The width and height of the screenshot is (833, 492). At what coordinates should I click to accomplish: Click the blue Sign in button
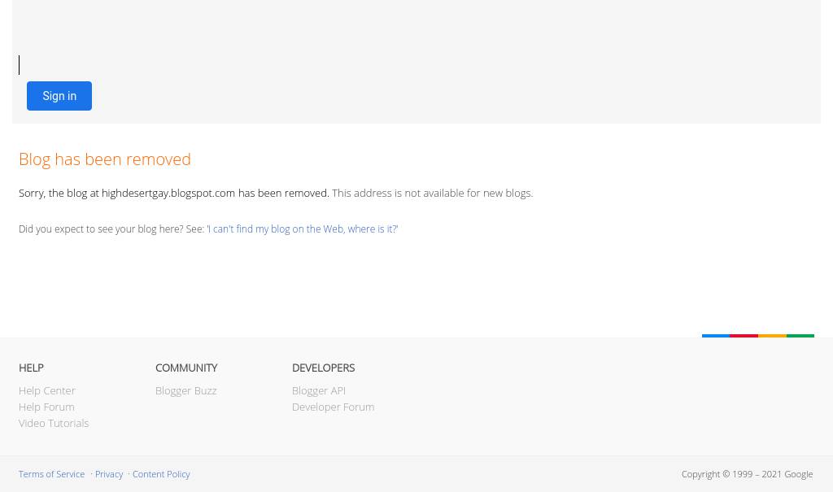[x=59, y=96]
